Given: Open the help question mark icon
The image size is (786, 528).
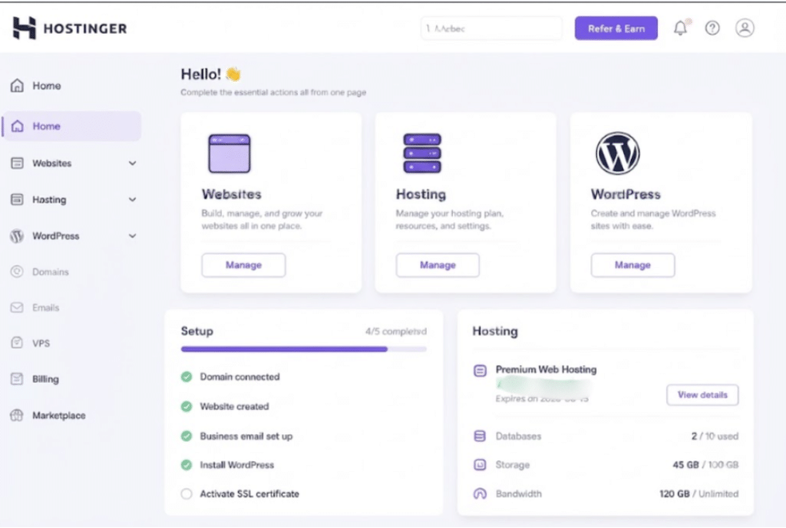Looking at the screenshot, I should (712, 28).
